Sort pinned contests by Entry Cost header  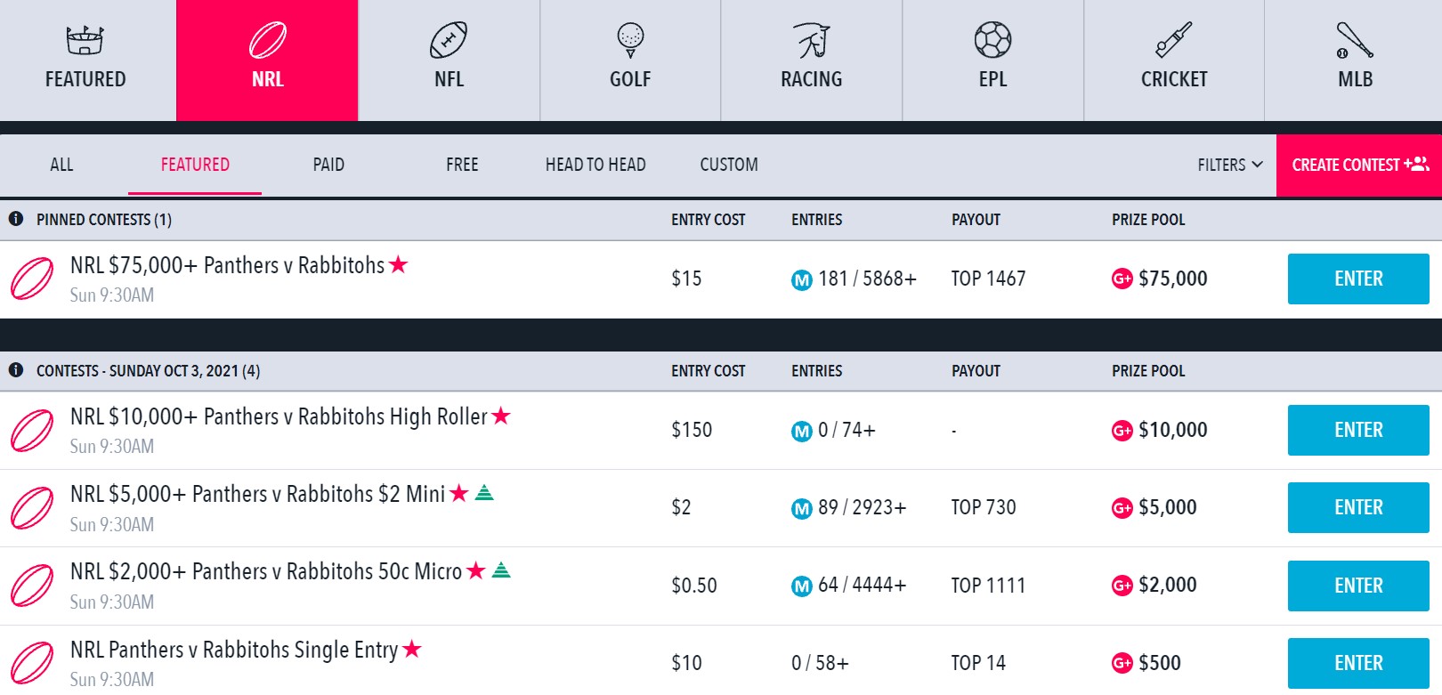pos(709,220)
